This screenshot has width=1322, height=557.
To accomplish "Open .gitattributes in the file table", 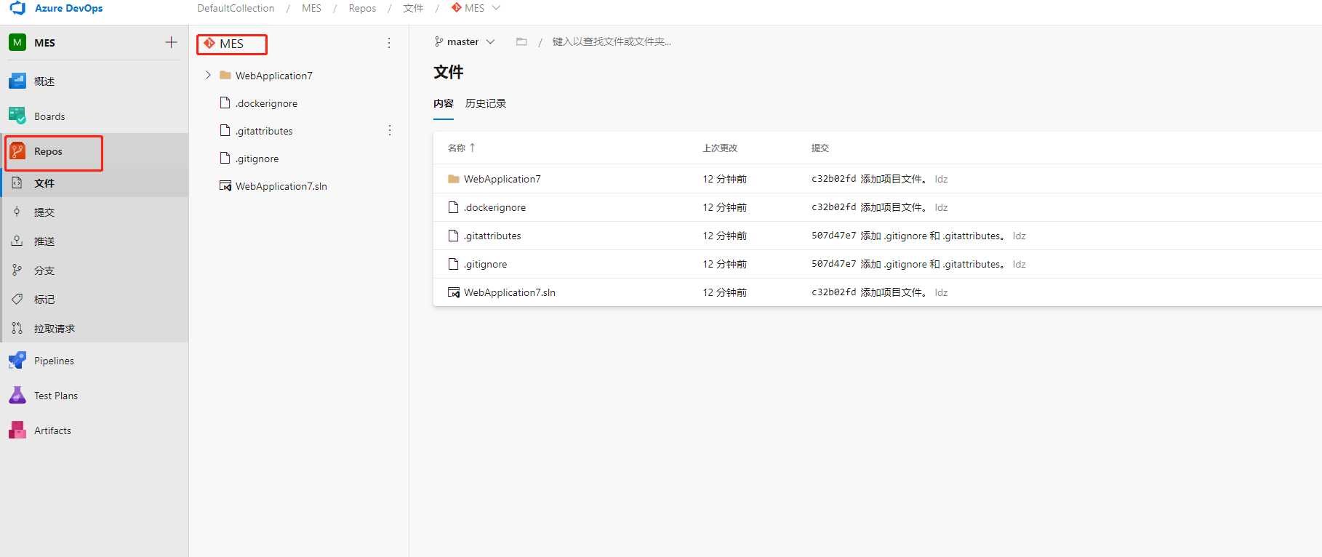I will 492,236.
